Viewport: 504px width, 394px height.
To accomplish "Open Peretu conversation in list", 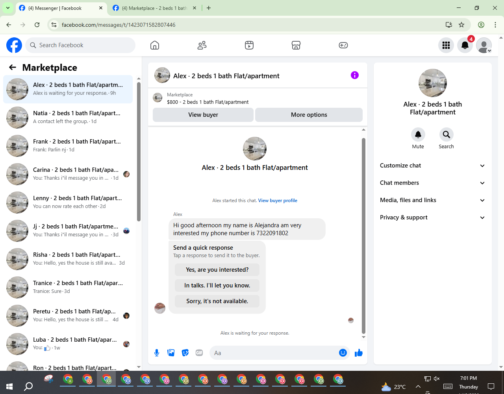I will pyautogui.click(x=68, y=315).
